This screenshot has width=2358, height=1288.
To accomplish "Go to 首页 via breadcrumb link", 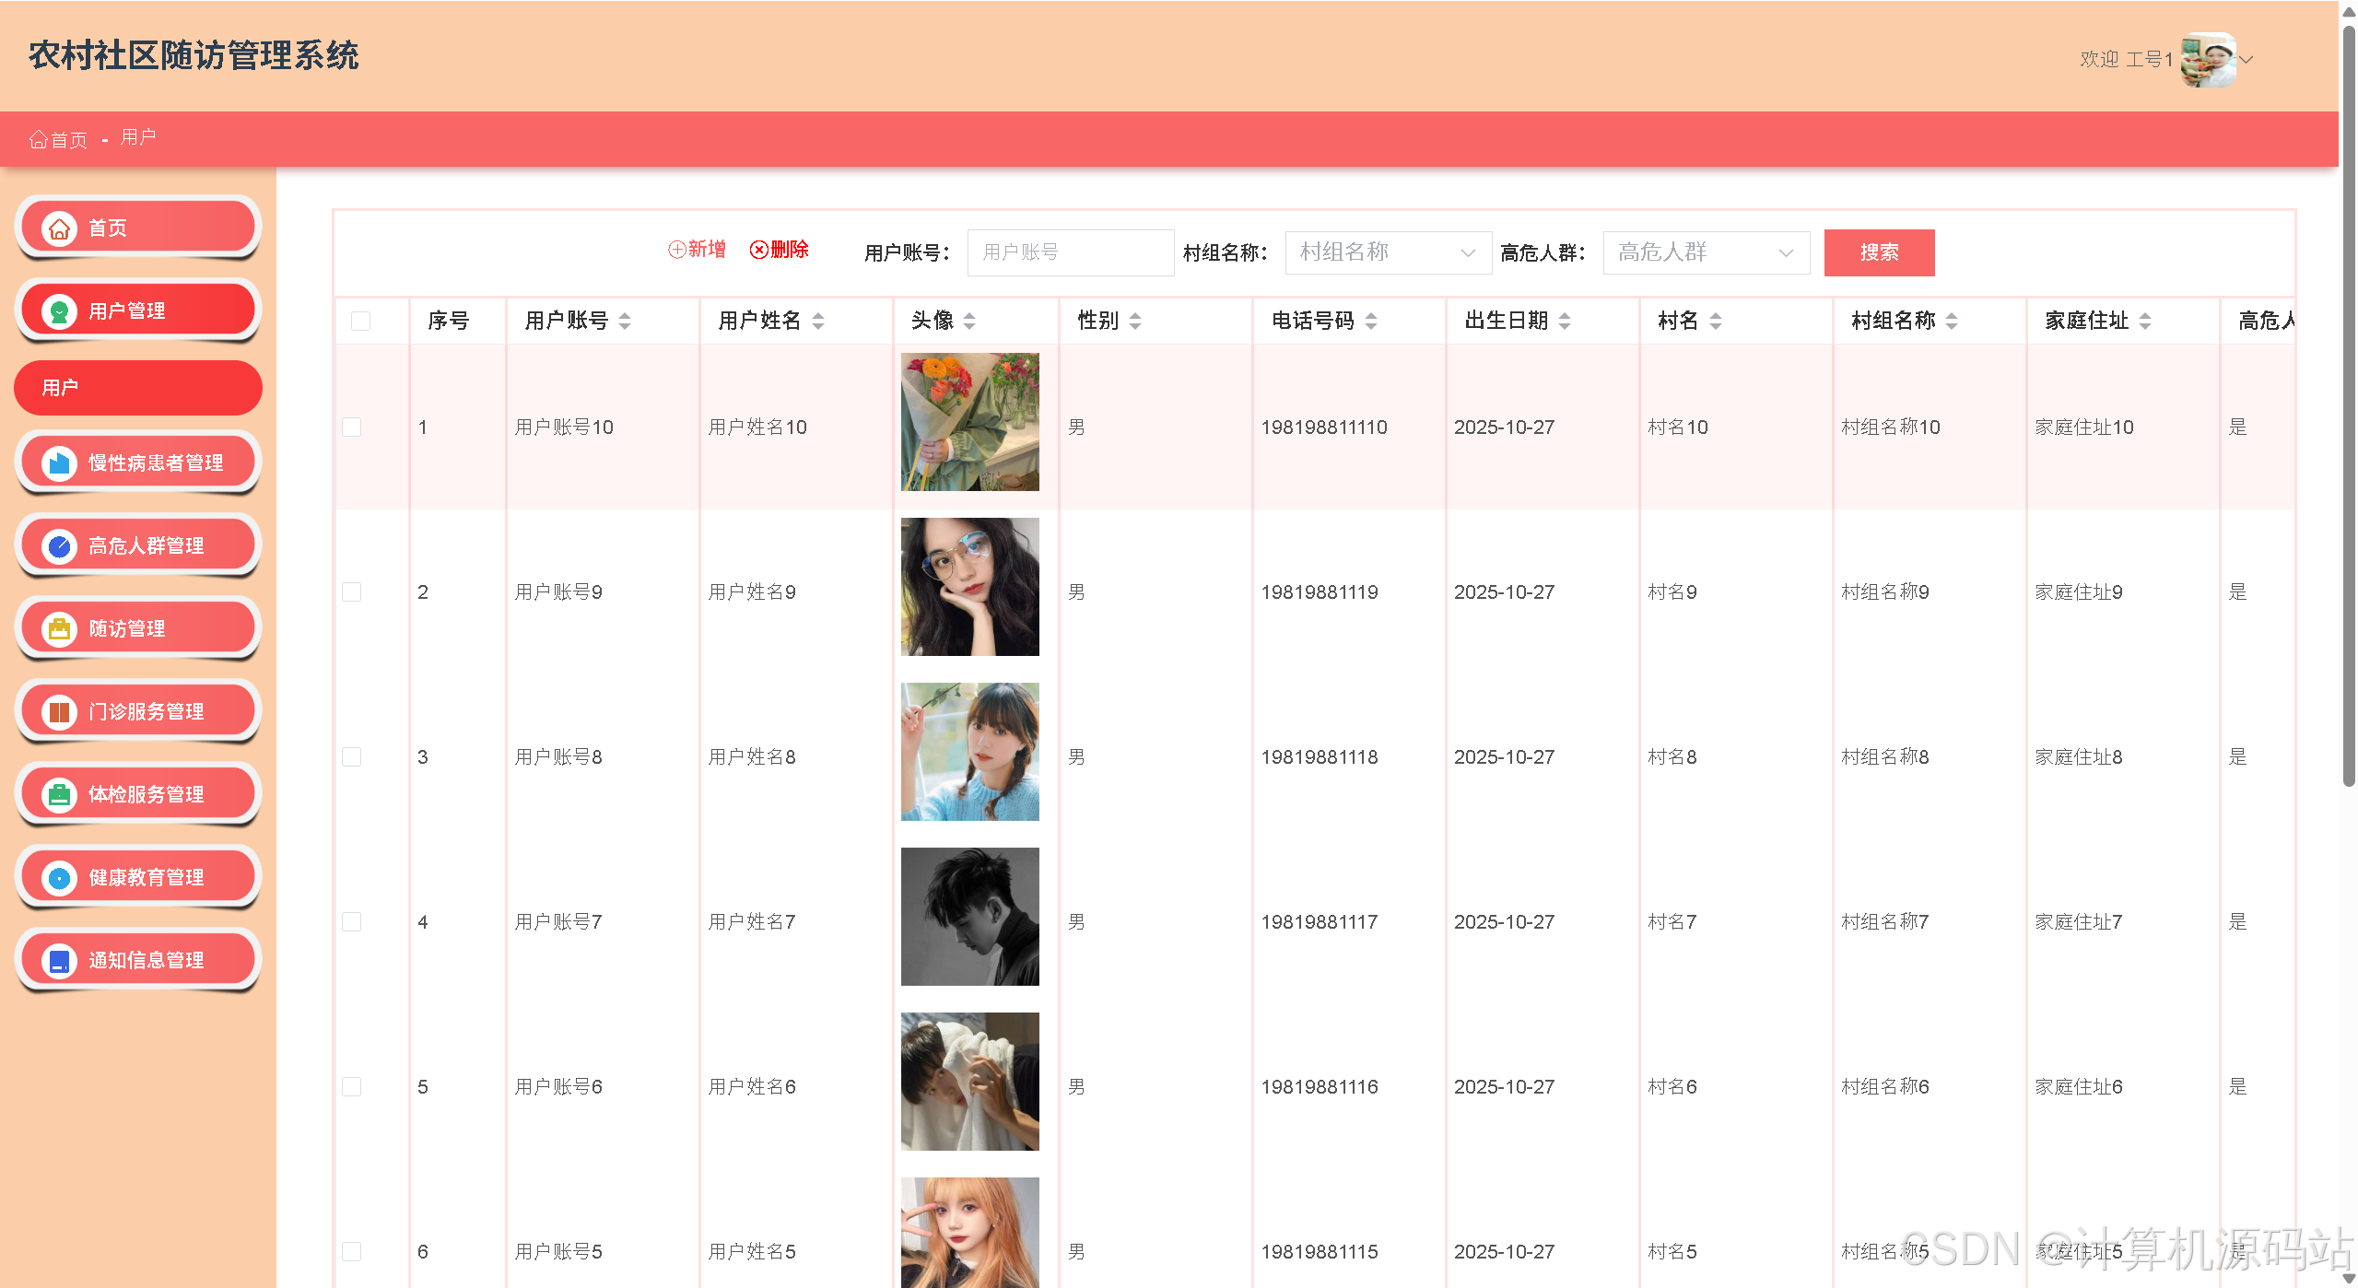I will [58, 139].
